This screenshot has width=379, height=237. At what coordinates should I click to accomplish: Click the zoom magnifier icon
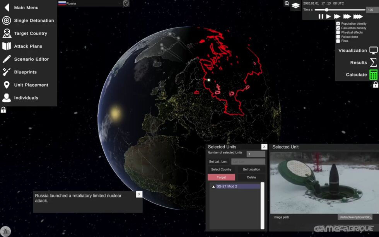click(x=287, y=3)
